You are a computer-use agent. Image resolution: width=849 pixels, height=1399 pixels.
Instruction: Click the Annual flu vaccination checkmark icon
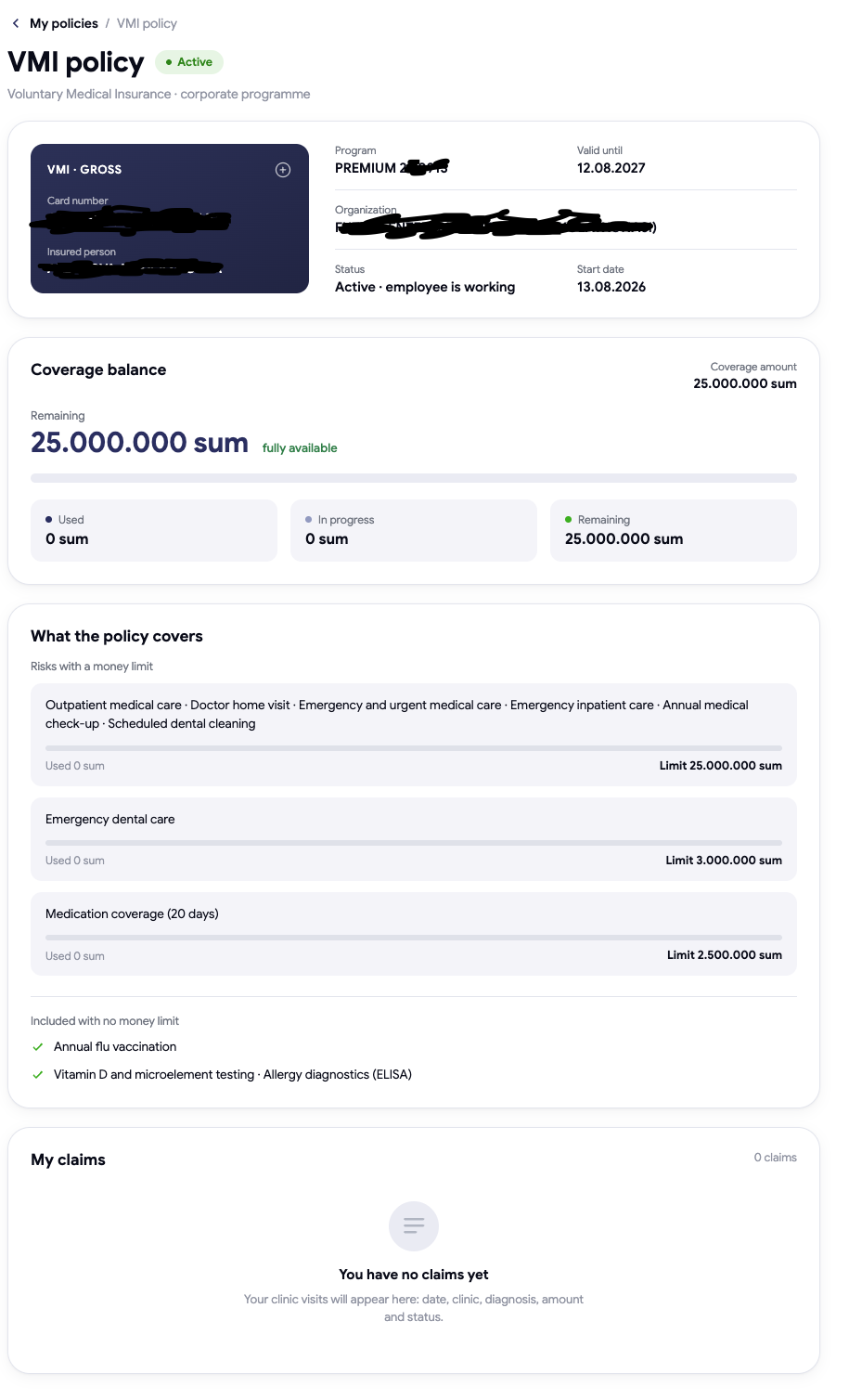[38, 1046]
